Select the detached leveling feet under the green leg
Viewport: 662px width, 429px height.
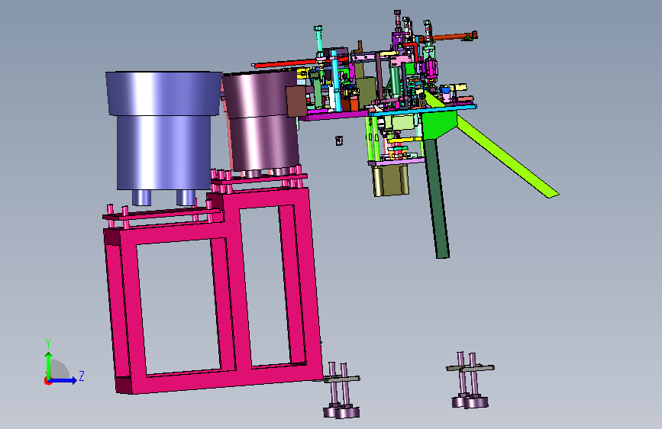470,380
